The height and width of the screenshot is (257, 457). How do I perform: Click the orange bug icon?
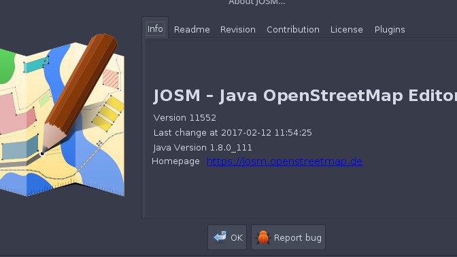point(263,237)
